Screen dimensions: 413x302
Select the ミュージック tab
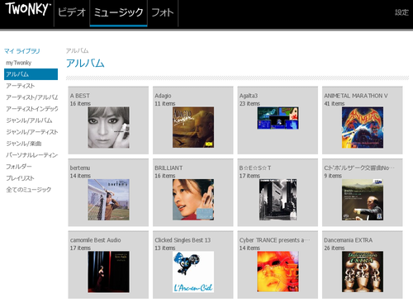(118, 12)
